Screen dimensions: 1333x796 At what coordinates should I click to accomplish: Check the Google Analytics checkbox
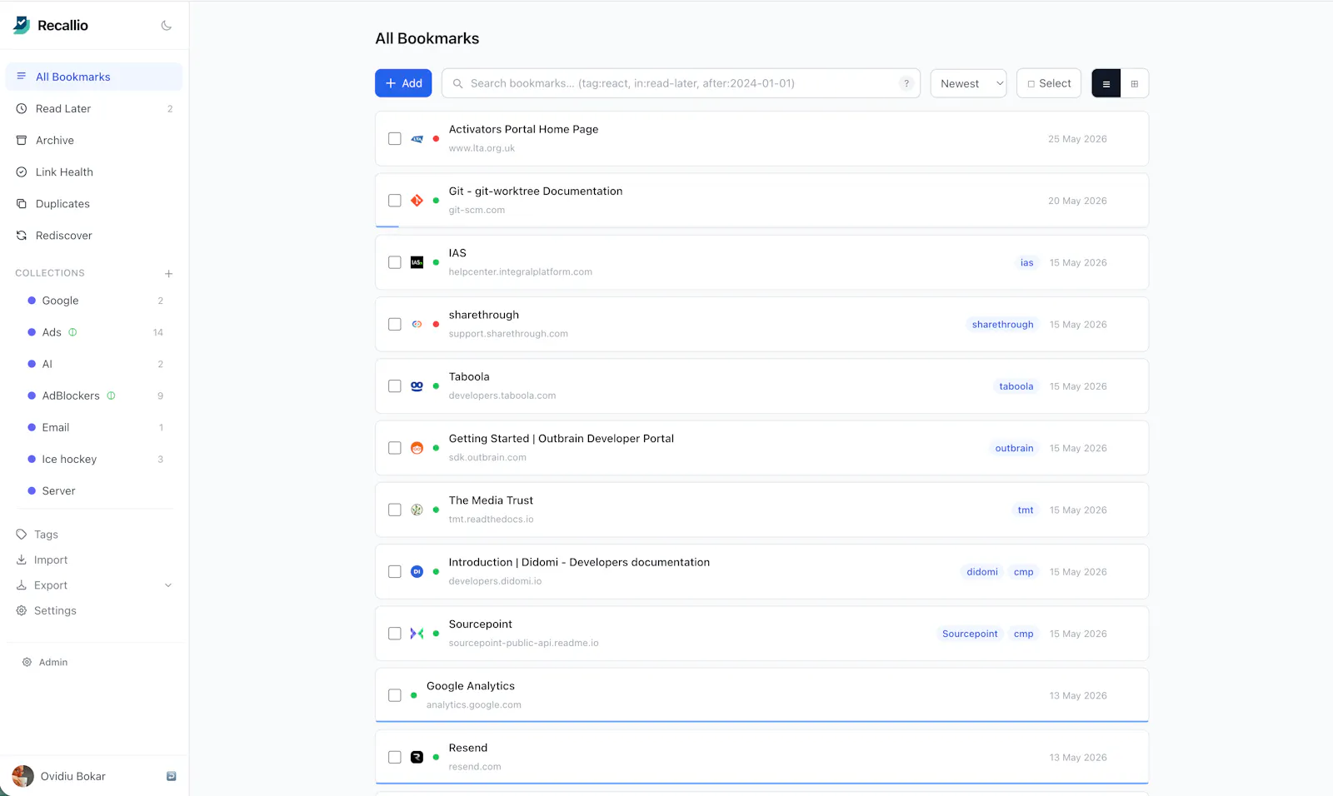[395, 695]
